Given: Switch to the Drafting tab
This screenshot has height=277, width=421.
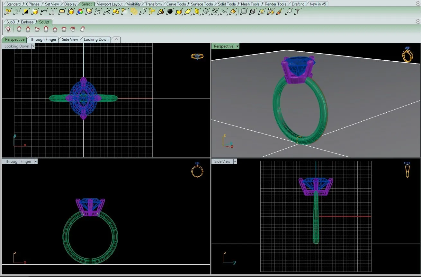Looking at the screenshot, I should point(298,4).
